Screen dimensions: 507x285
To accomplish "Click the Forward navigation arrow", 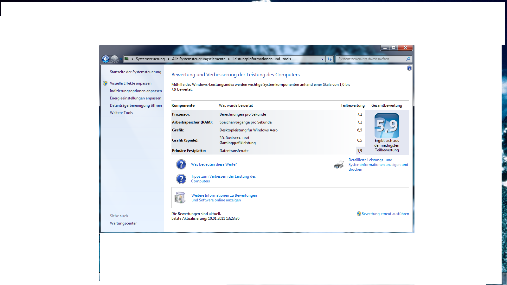I will [115, 59].
